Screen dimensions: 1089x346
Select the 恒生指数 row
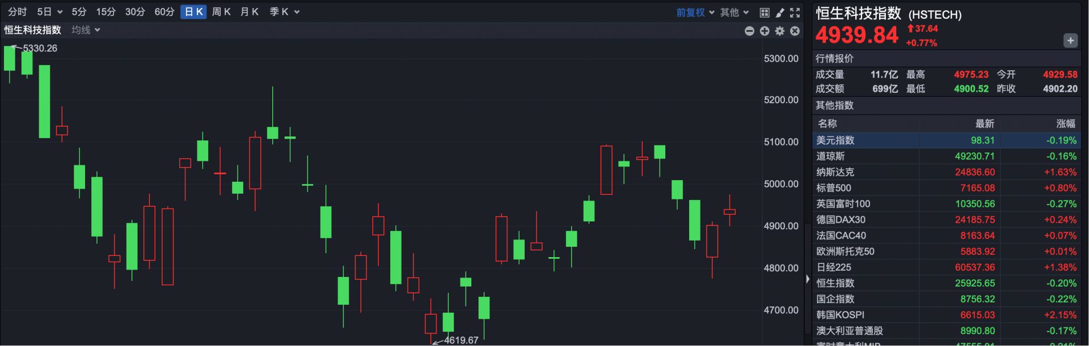point(947,283)
